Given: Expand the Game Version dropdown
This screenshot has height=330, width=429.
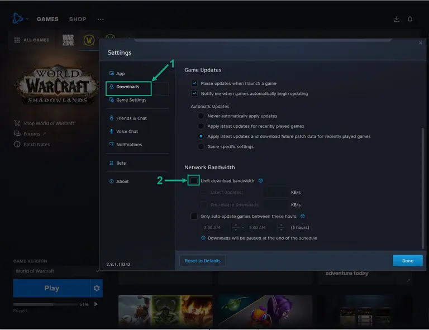Looking at the screenshot, I should [x=56, y=271].
